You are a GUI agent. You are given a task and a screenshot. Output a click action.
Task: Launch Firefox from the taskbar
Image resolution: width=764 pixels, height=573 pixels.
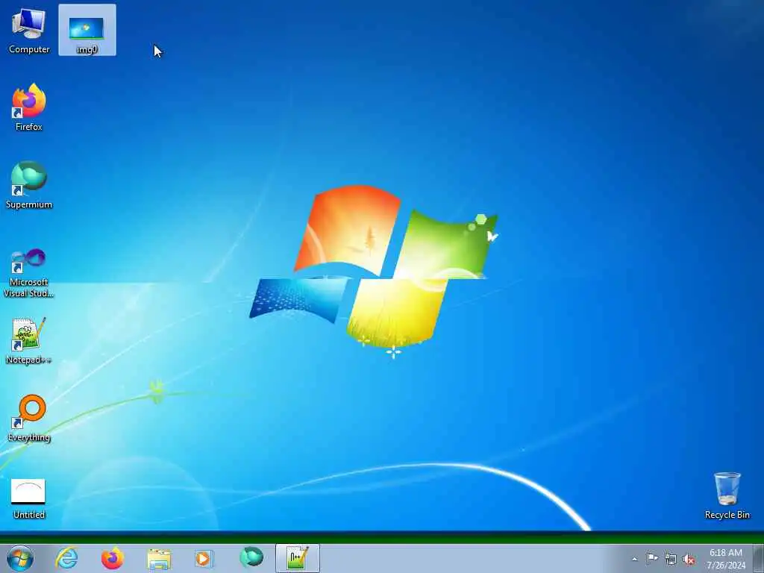point(112,558)
